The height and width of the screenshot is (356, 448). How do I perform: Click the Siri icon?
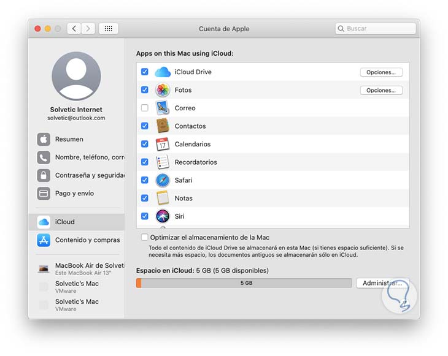pyautogui.click(x=163, y=216)
